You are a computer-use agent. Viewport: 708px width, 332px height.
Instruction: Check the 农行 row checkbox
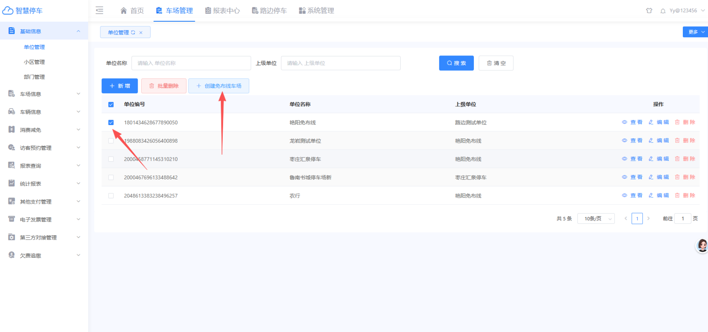click(x=111, y=196)
